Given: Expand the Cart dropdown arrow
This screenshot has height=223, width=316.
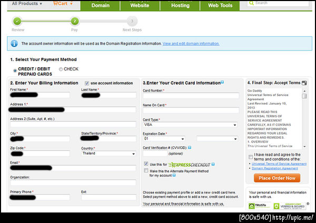Looking at the screenshot, I should point(71,4).
